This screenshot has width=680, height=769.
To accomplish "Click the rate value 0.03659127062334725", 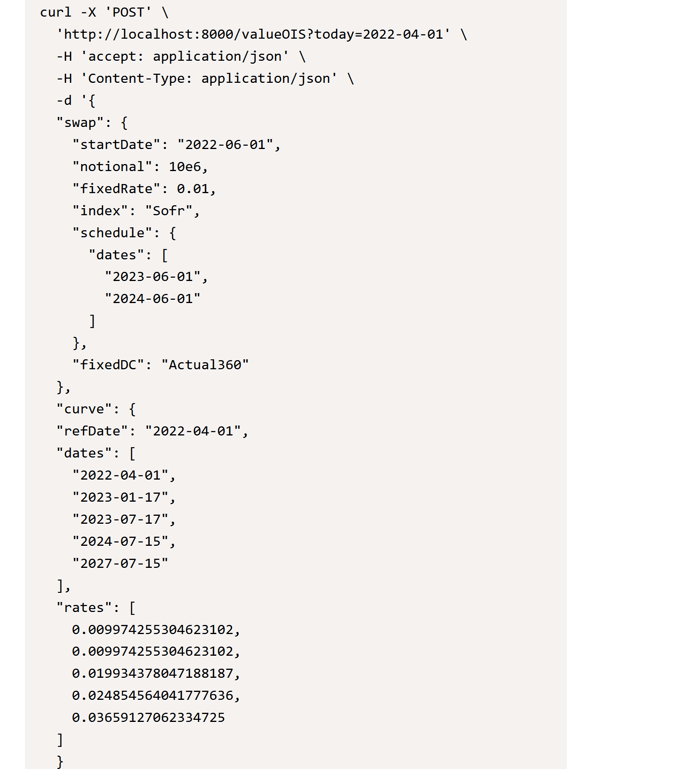I will (148, 718).
